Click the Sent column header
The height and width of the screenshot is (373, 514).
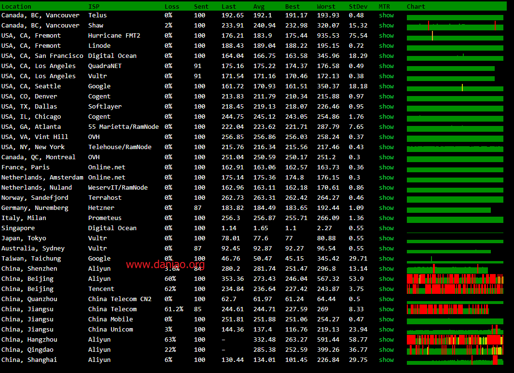tap(201, 7)
